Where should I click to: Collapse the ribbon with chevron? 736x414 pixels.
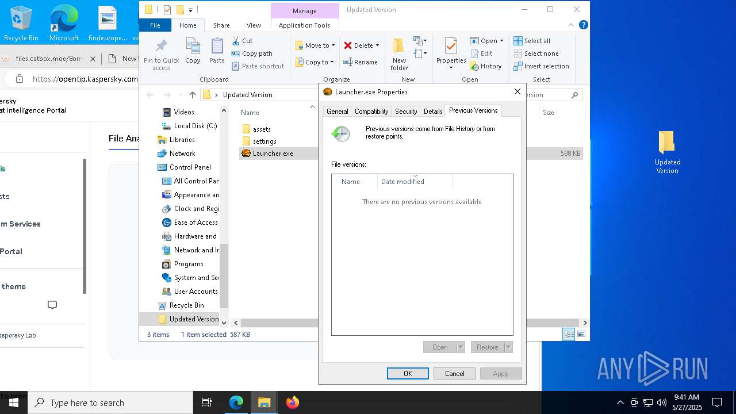click(571, 25)
